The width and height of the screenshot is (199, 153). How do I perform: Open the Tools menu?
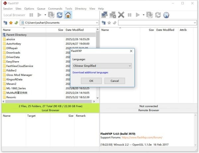[69, 9]
